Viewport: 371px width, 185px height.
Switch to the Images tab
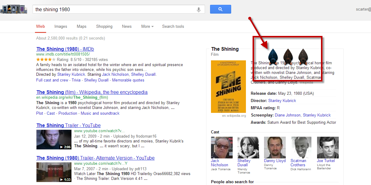click(x=61, y=26)
